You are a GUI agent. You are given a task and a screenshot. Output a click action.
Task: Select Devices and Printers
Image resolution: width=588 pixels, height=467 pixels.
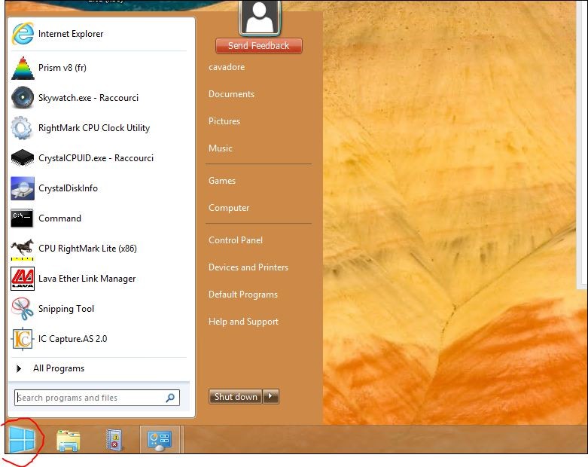[248, 267]
